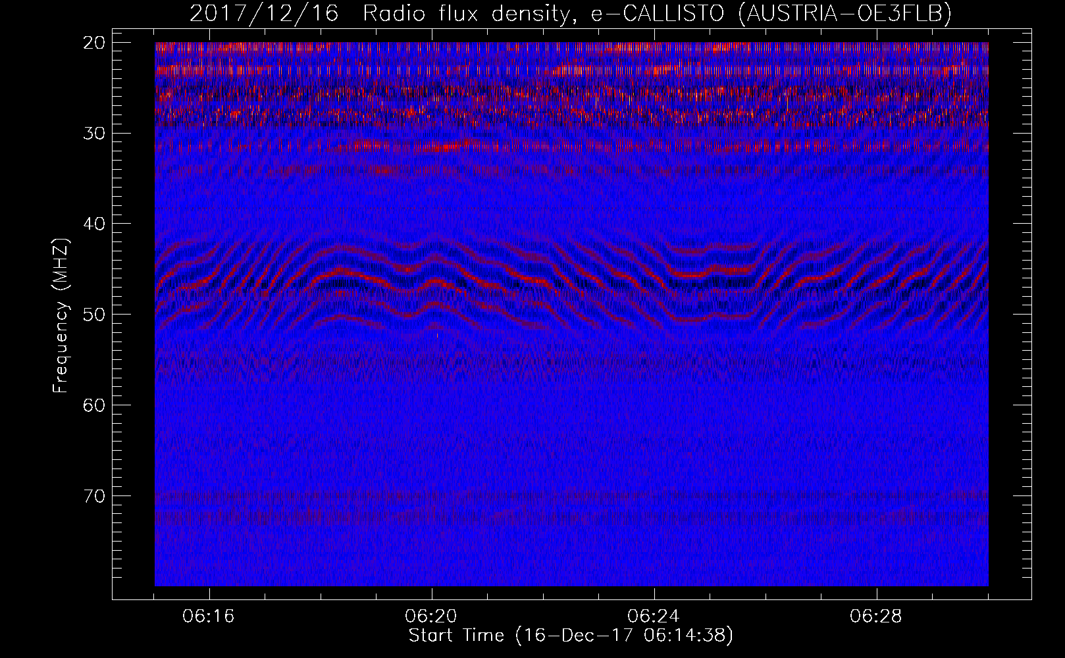
Task: Click the '40' frequency tick label
Action: point(94,224)
